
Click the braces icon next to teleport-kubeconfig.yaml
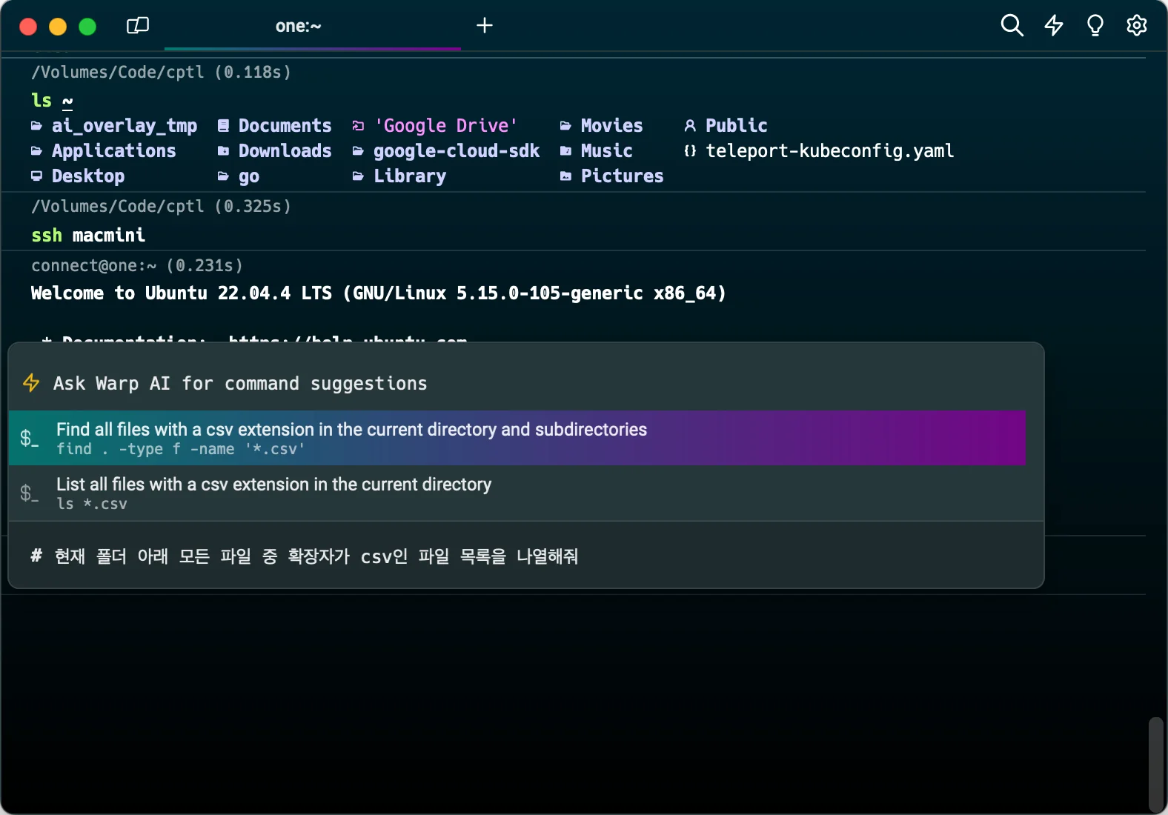690,151
